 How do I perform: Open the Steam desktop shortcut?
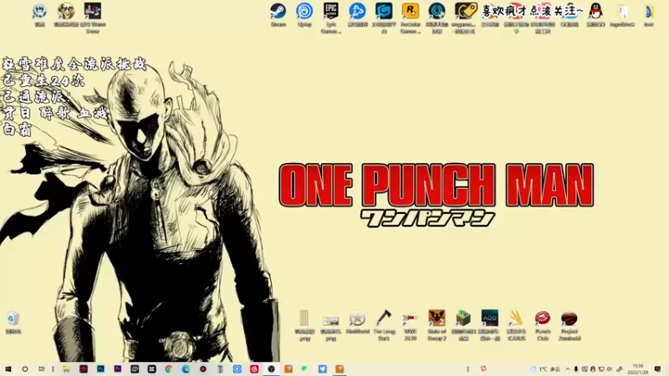278,14
